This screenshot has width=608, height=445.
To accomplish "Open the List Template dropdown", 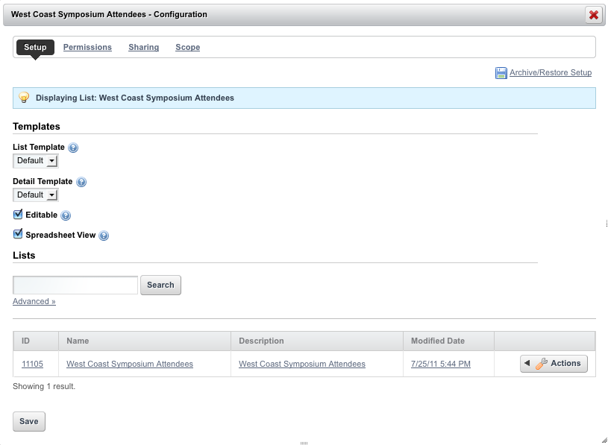I will pos(36,161).
